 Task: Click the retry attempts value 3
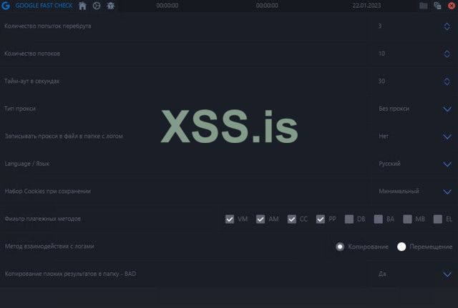[380, 26]
